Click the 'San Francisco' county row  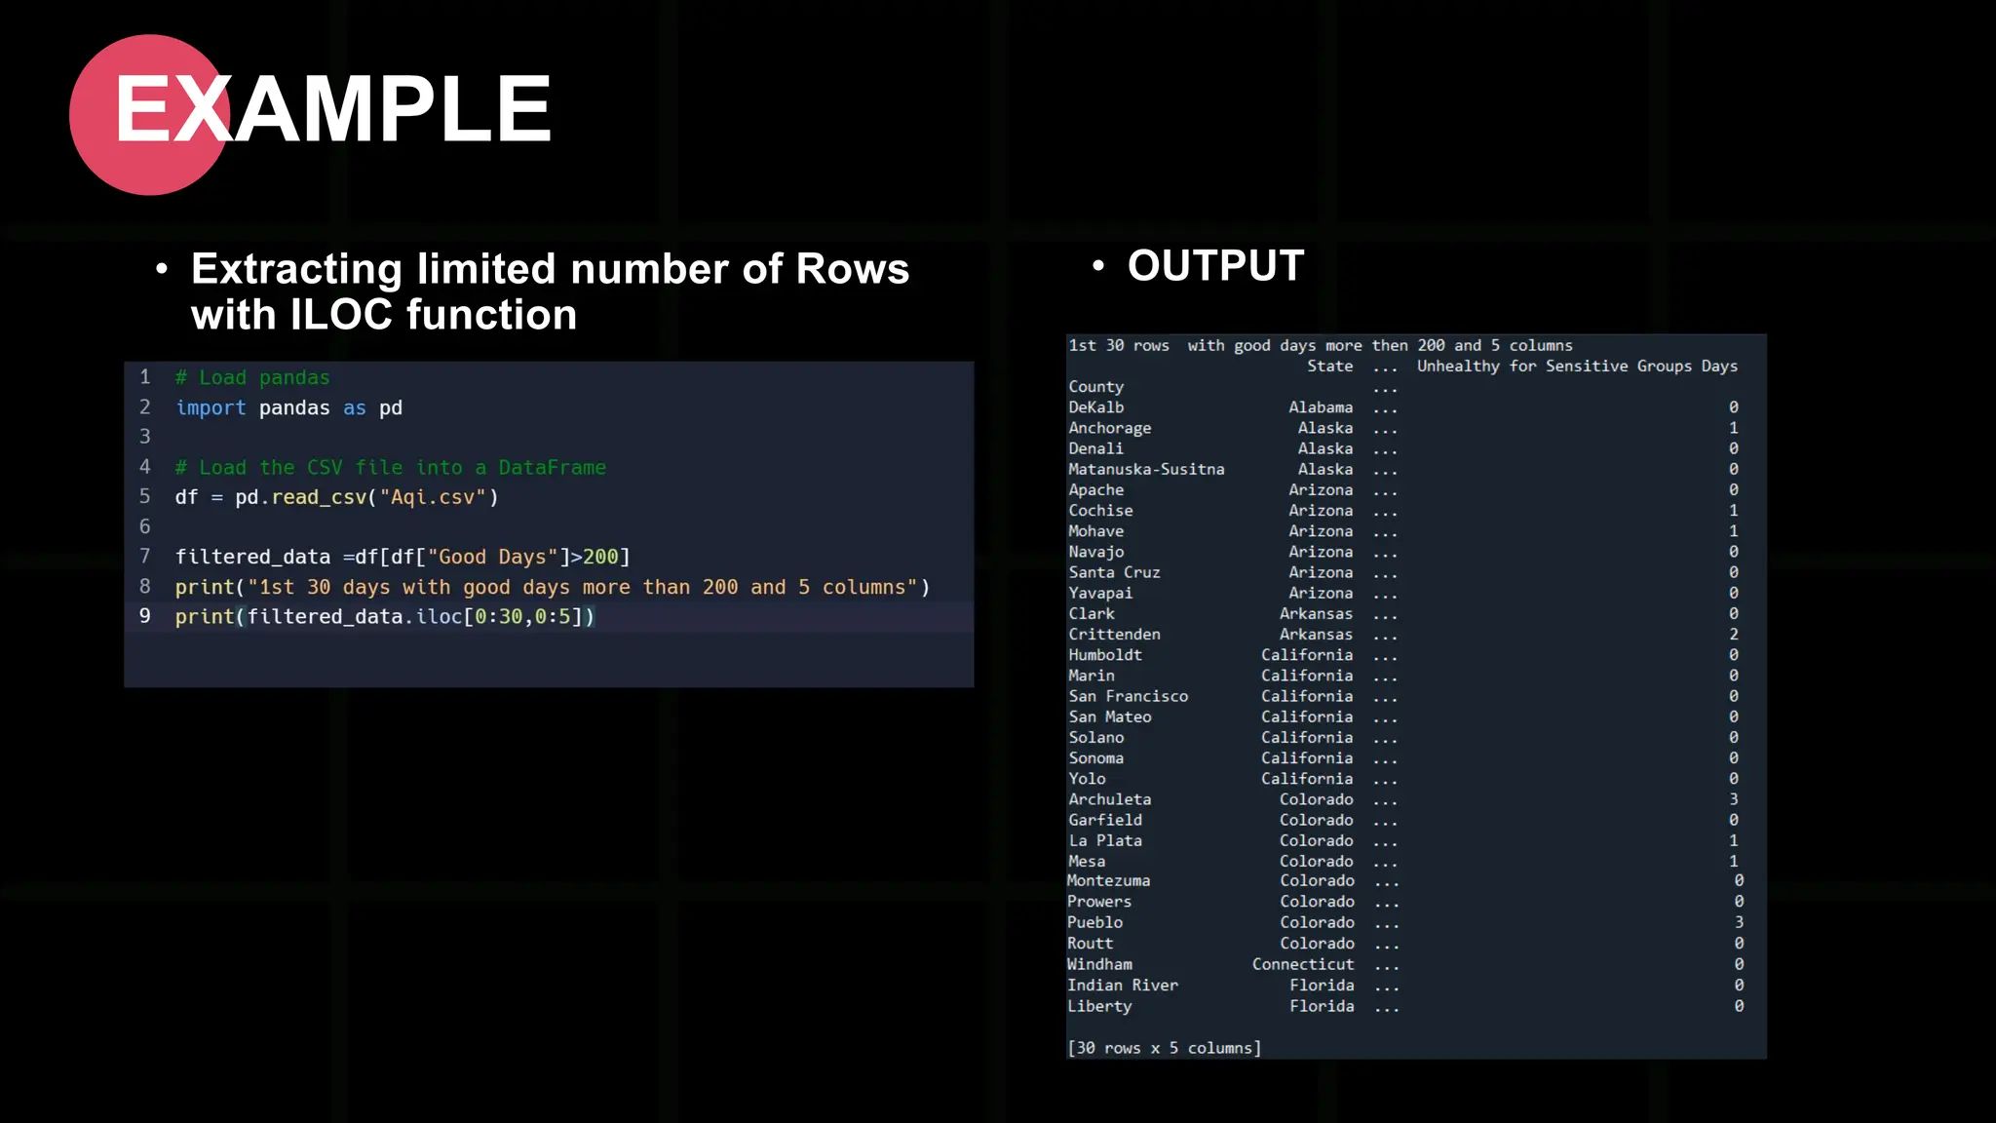pyautogui.click(x=1128, y=696)
